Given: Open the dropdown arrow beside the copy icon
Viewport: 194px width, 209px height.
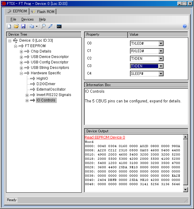Looking at the screenshot, I should 37,26.
